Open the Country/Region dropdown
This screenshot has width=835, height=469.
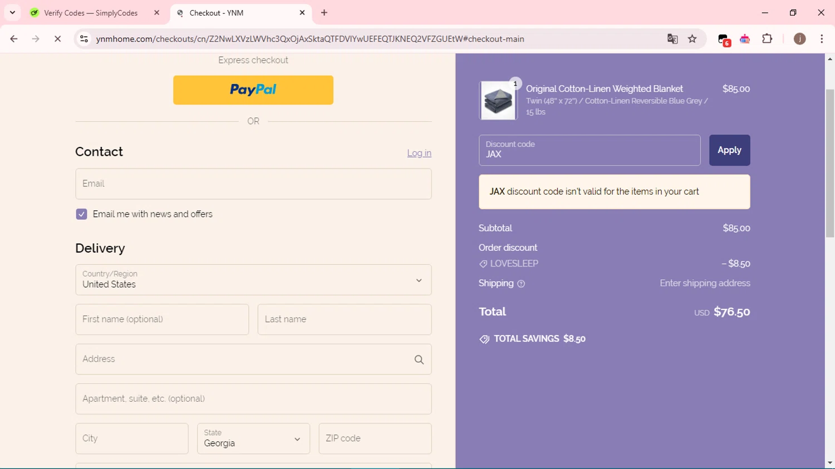tap(253, 280)
